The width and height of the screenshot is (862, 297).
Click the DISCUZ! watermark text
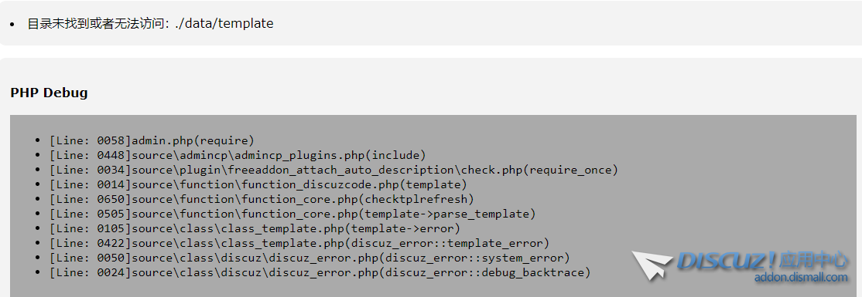(728, 262)
